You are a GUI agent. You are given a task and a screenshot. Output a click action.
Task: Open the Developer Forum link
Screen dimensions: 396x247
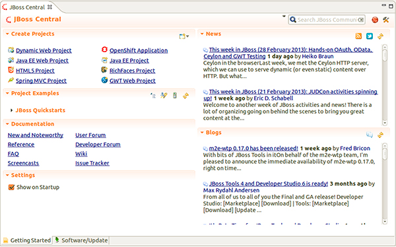pyautogui.click(x=98, y=145)
